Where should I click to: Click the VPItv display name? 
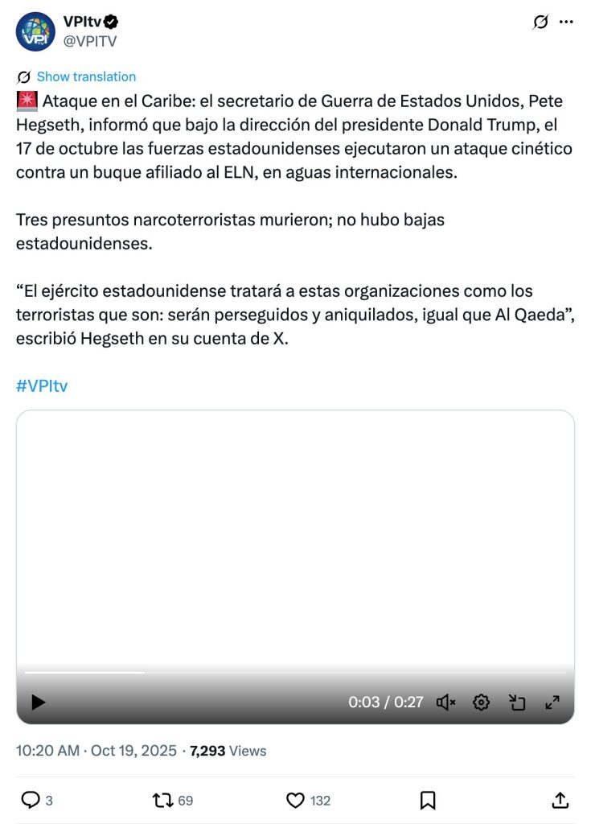83,22
